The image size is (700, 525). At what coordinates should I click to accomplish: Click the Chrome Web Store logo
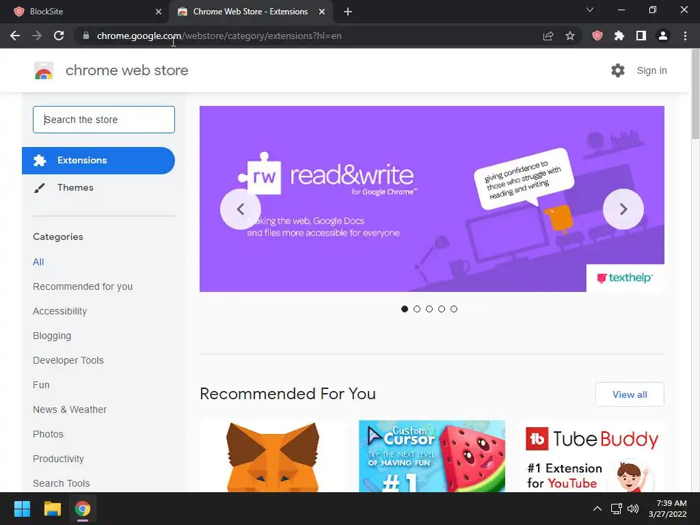pyautogui.click(x=44, y=70)
